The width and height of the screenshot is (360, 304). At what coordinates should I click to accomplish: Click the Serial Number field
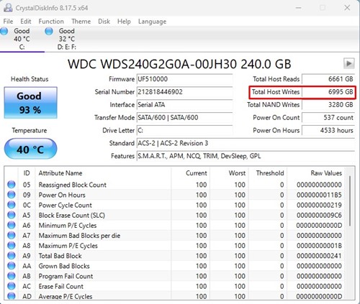point(184,92)
